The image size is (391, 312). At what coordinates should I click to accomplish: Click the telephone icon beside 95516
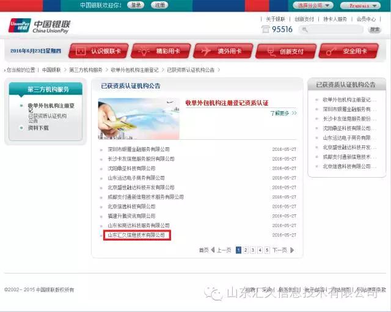(265, 29)
